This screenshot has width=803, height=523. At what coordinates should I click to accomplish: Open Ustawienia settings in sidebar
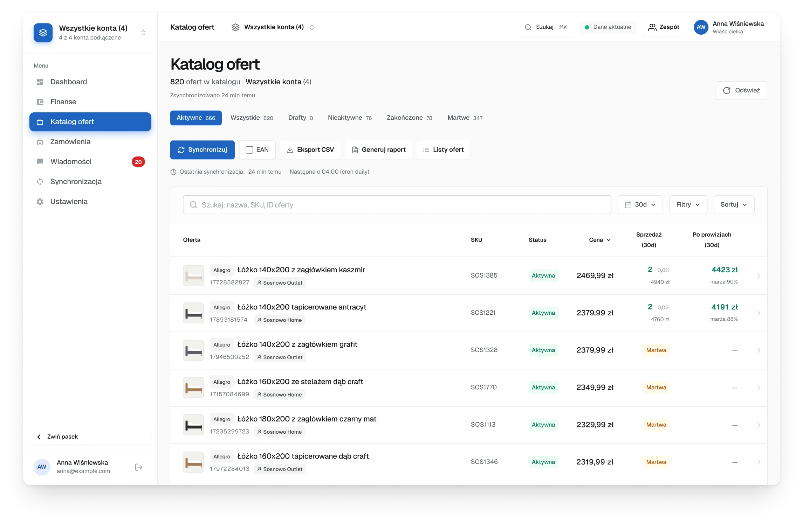[90, 202]
